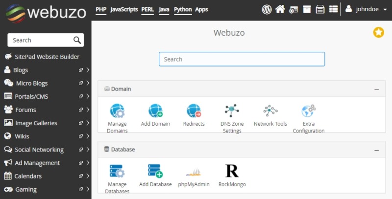Screen dimensions: 392x199
Task: Collapse the Domain section
Action: tap(376, 89)
